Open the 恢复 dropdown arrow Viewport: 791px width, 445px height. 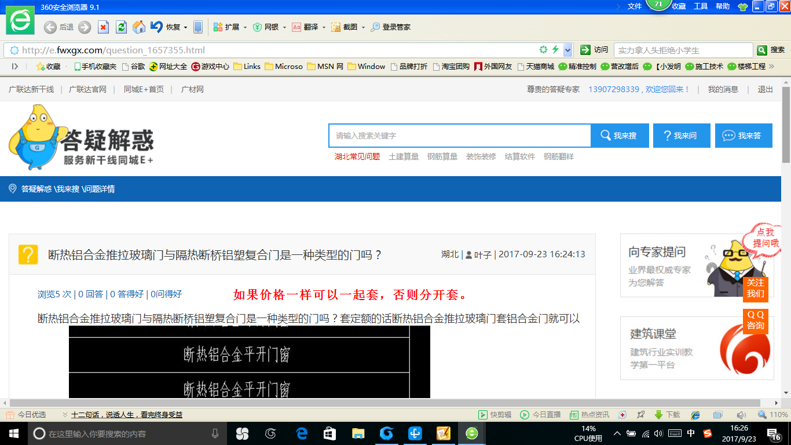[x=185, y=27]
